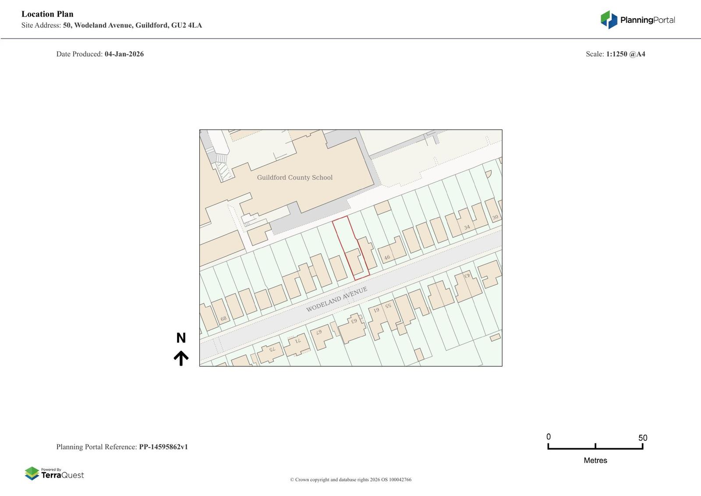The height and width of the screenshot is (496, 701).
Task: Click the scale bar's 0 mark
Action: 549,437
